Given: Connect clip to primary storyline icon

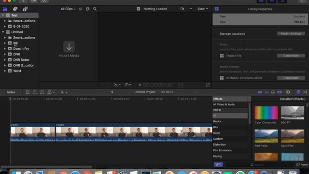Looking at the screenshot, I should tap(28, 92).
